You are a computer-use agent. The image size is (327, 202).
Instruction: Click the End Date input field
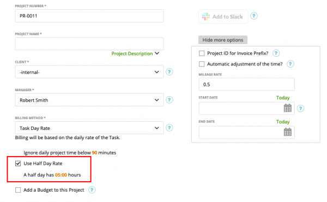click(x=246, y=133)
